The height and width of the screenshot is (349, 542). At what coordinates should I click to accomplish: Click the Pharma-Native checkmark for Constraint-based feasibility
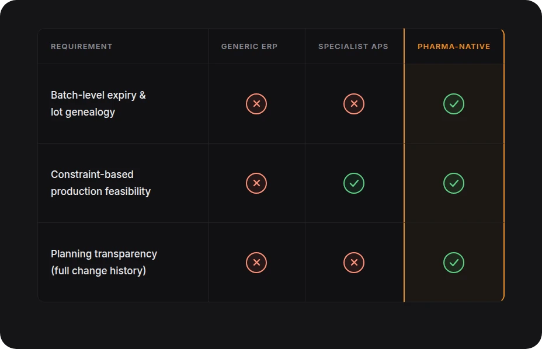pyautogui.click(x=453, y=183)
